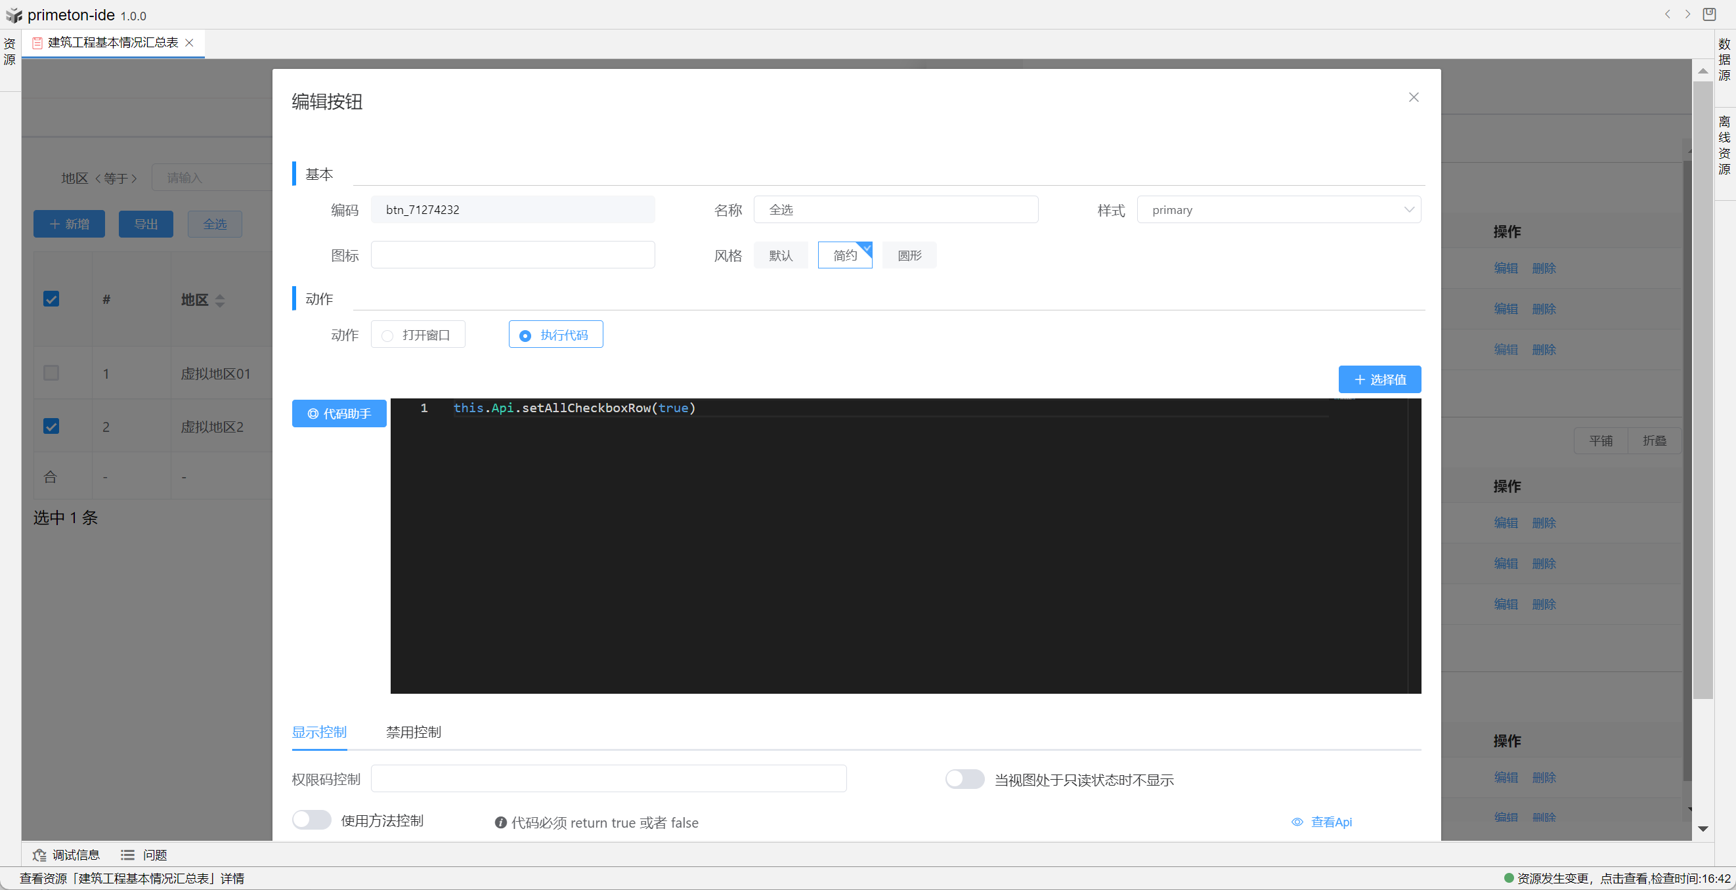Expand the 样式 primary dropdown
1736x890 pixels.
point(1278,209)
